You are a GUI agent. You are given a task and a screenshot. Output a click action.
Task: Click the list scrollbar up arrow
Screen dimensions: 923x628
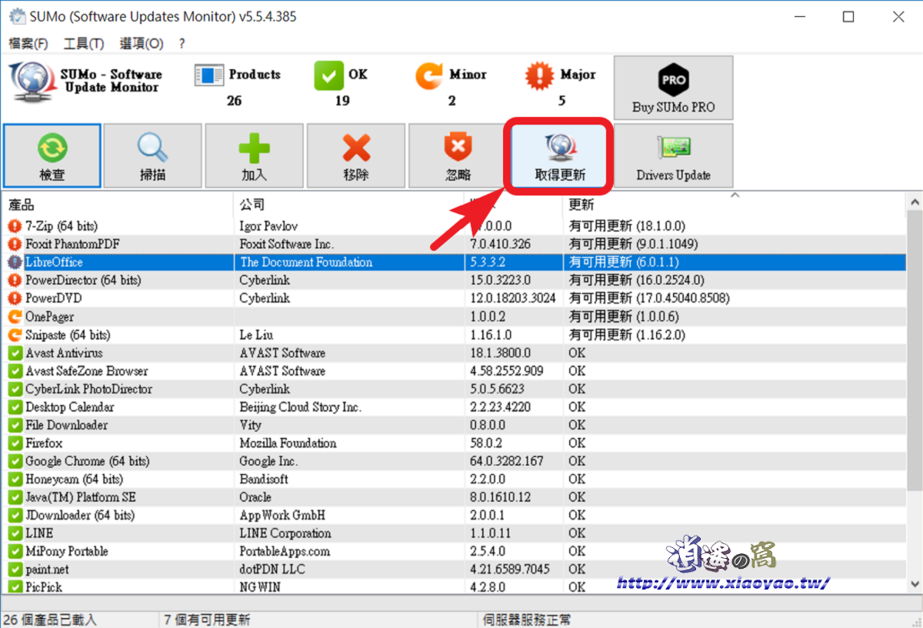click(x=915, y=202)
